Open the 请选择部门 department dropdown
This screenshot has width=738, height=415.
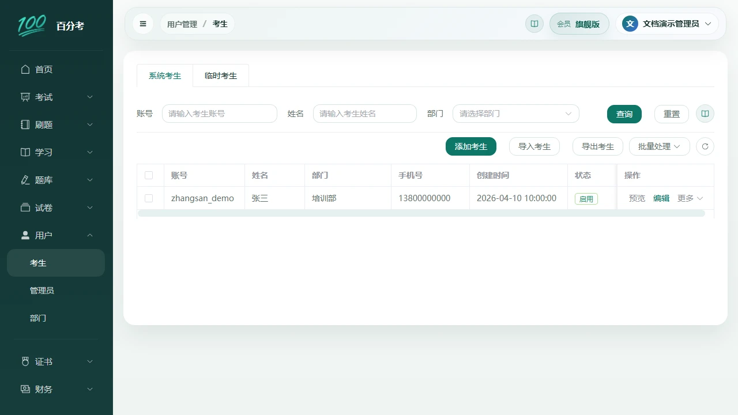click(x=515, y=114)
